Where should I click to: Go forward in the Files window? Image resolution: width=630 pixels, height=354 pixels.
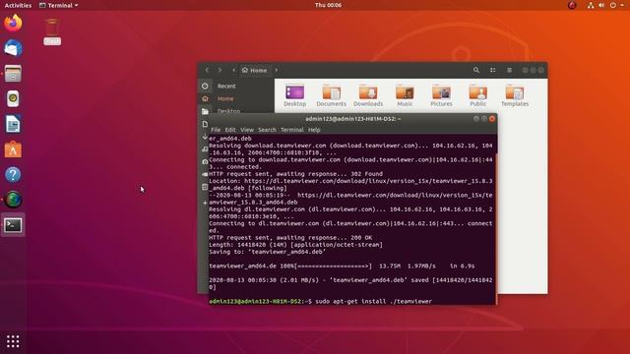(x=220, y=70)
